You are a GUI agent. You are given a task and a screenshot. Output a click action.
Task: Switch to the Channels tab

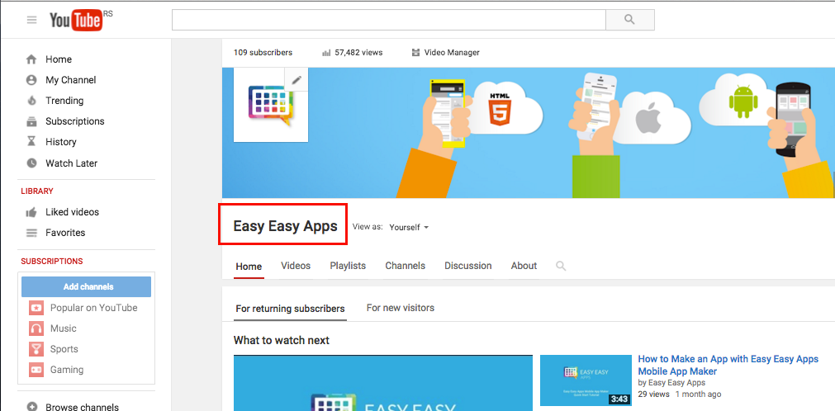tap(406, 266)
